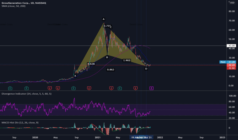This screenshot has width=238, height=140.
Task: Click the Death Cross label near mid-2021
Action: coord(136,24)
